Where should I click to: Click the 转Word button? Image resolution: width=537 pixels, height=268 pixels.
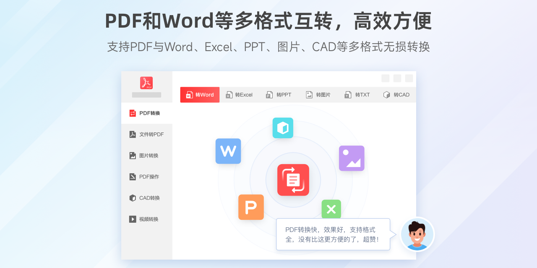(x=200, y=95)
